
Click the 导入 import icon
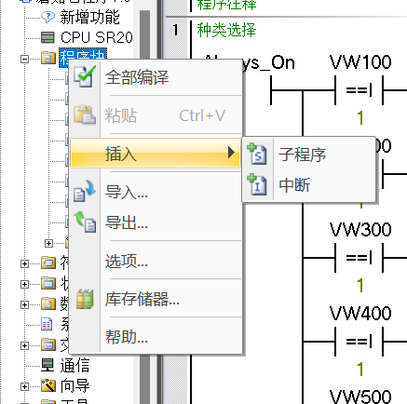click(x=85, y=191)
